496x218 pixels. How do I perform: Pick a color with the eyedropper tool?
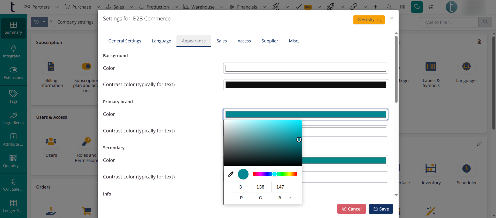(x=231, y=174)
